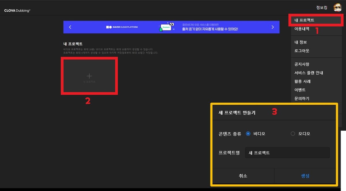Choose 로그아웃 from the menu
346x191 pixels.
302,51
